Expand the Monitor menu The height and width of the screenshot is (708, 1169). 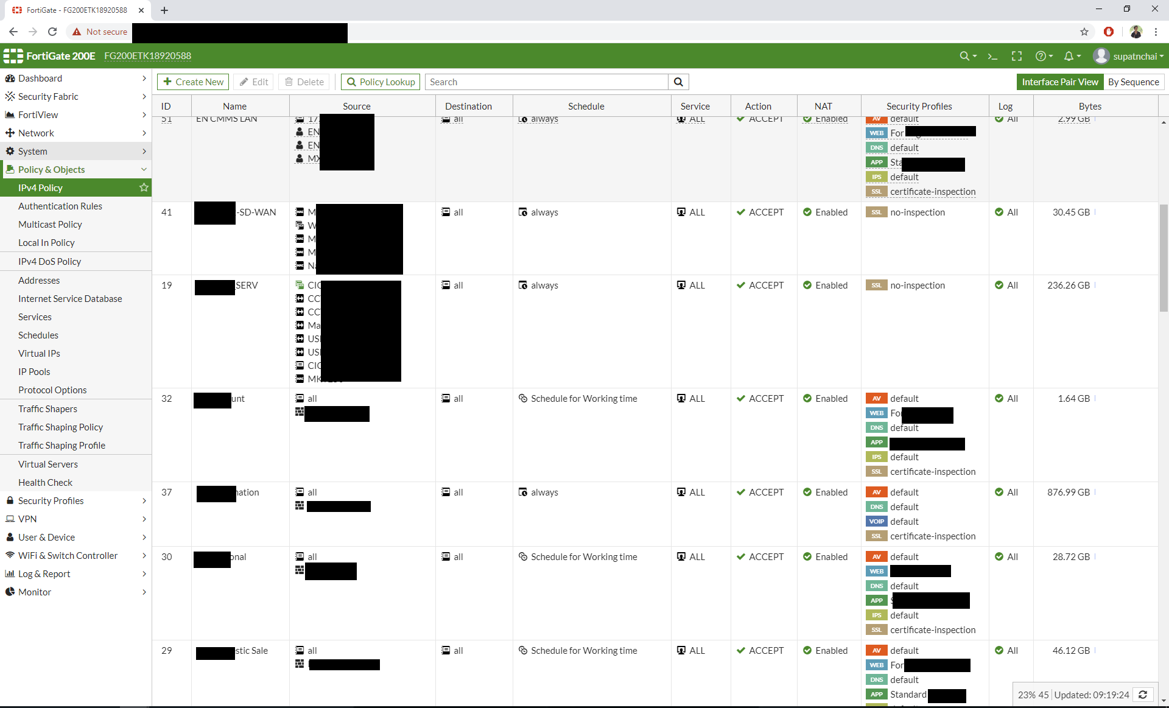click(x=75, y=592)
